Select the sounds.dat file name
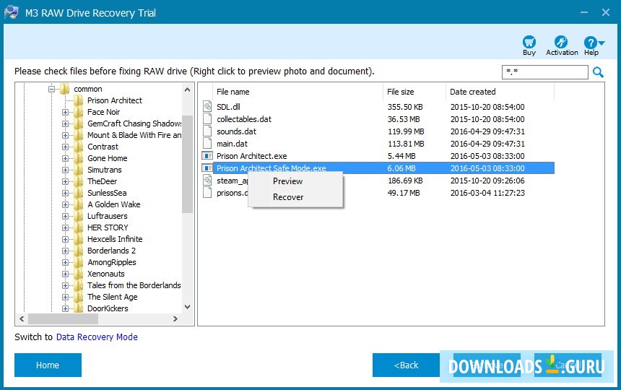The height and width of the screenshot is (390, 621). coord(236,131)
